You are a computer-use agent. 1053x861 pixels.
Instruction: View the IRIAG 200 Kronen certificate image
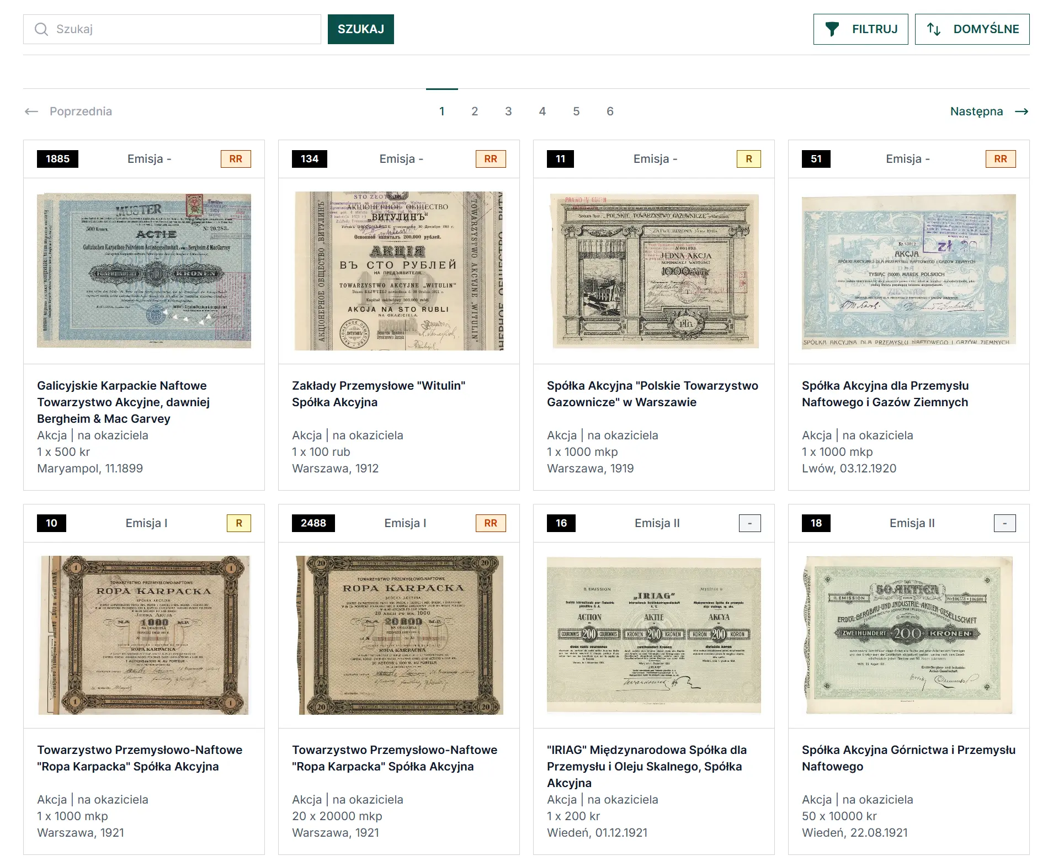654,635
